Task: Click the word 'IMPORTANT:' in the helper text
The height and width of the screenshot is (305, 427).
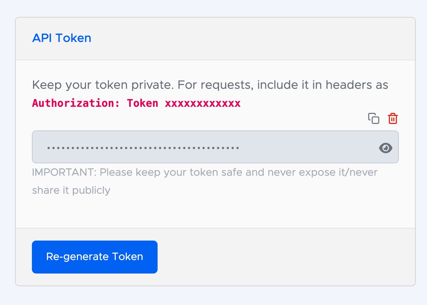Action: coord(64,173)
